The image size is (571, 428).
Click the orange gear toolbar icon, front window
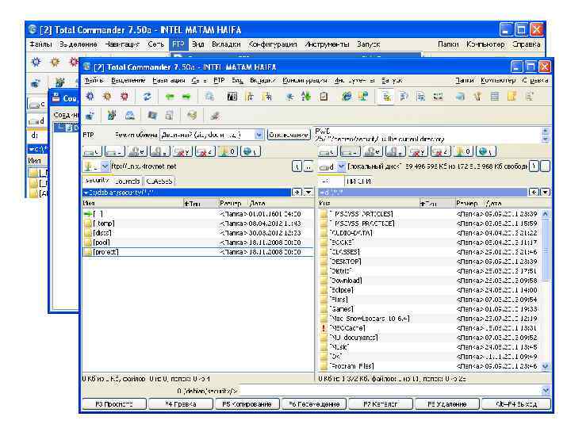click(x=107, y=97)
